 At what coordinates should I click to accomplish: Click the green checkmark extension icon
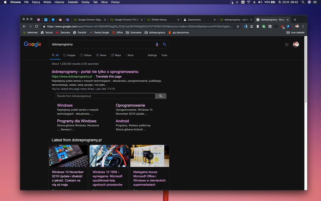(x=264, y=26)
